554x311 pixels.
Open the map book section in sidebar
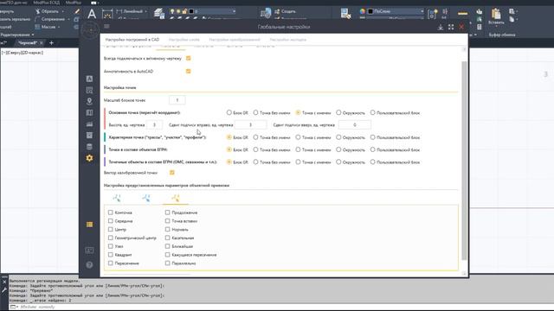89,113
